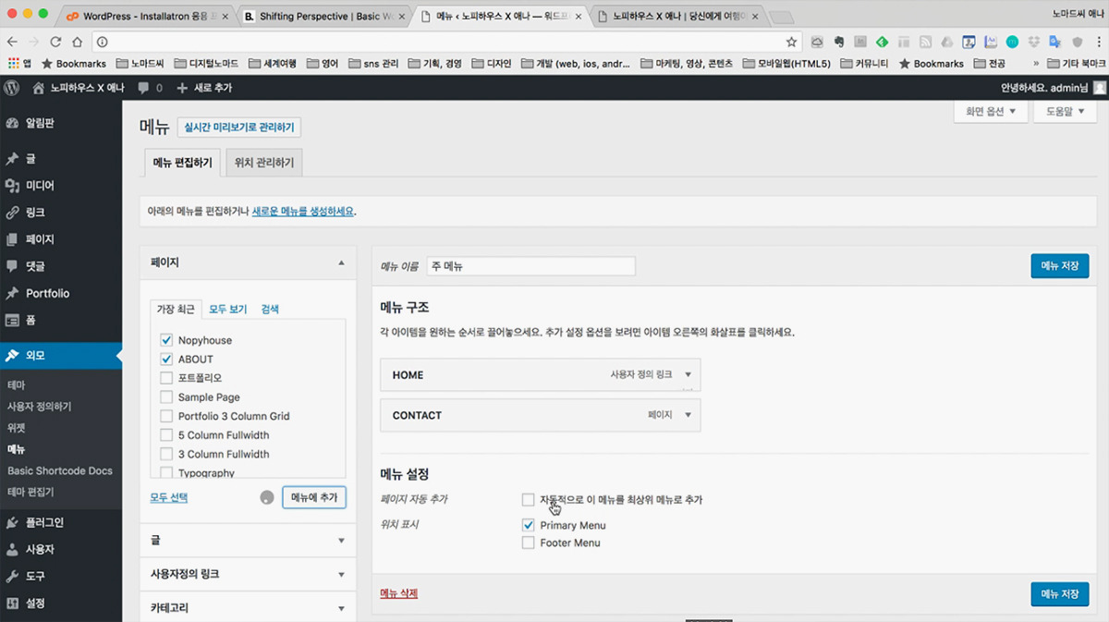Click the 새로운 메뉴를 생성하세요 link
The image size is (1109, 622).
pyautogui.click(x=303, y=211)
